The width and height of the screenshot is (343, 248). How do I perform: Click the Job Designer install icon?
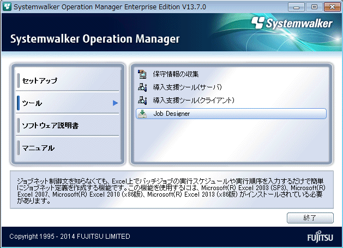142,114
